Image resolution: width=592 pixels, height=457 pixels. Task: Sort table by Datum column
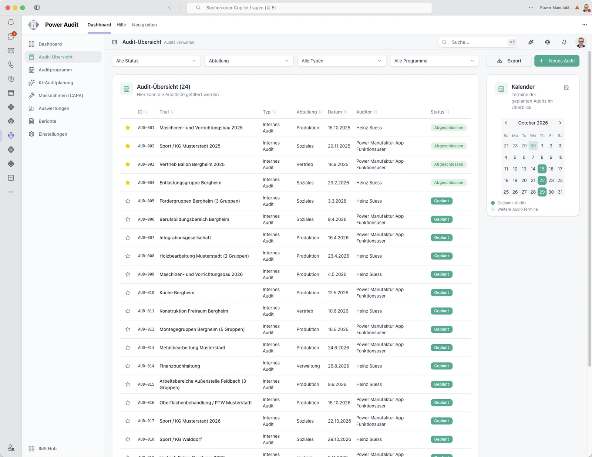pyautogui.click(x=337, y=112)
